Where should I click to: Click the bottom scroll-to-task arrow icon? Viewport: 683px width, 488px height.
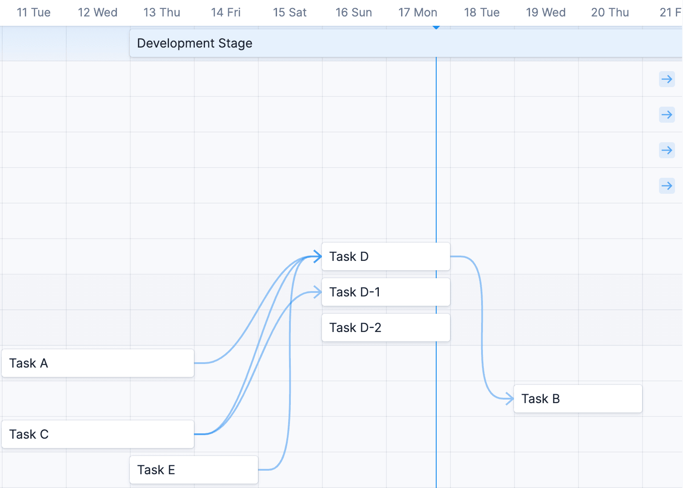point(667,186)
